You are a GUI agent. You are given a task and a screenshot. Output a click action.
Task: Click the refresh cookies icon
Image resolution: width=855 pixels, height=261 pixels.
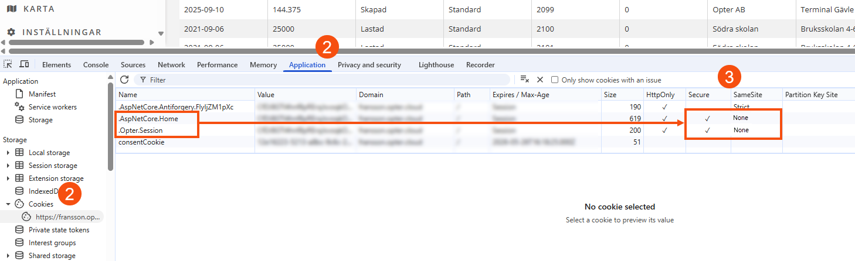coord(124,80)
